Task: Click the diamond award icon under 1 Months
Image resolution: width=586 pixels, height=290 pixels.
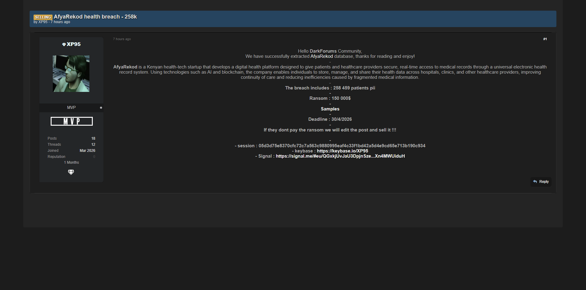Action: (71, 172)
